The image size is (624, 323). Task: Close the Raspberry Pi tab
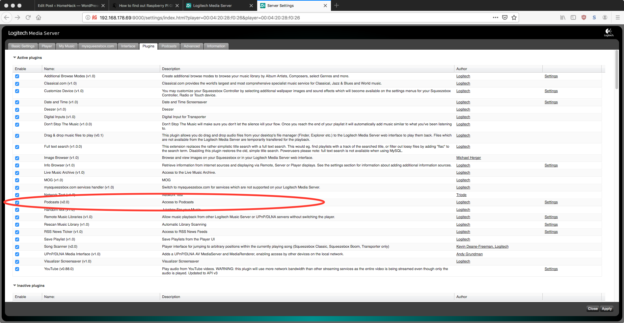pyautogui.click(x=177, y=6)
